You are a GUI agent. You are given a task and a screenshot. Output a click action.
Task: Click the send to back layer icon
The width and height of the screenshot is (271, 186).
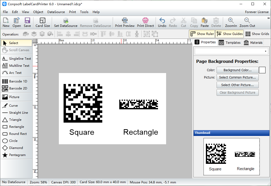pyautogui.click(x=50, y=34)
